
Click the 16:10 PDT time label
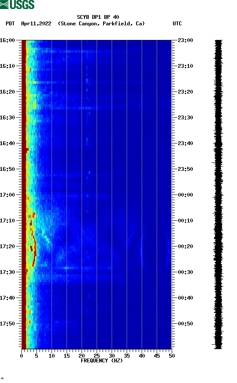coord(7,66)
